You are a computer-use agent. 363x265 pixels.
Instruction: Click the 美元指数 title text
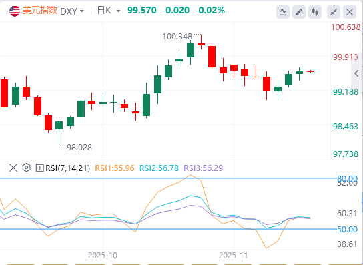coord(40,11)
